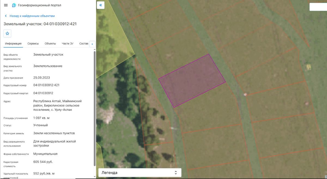Click the ownership value Муниципальная

tap(45, 154)
